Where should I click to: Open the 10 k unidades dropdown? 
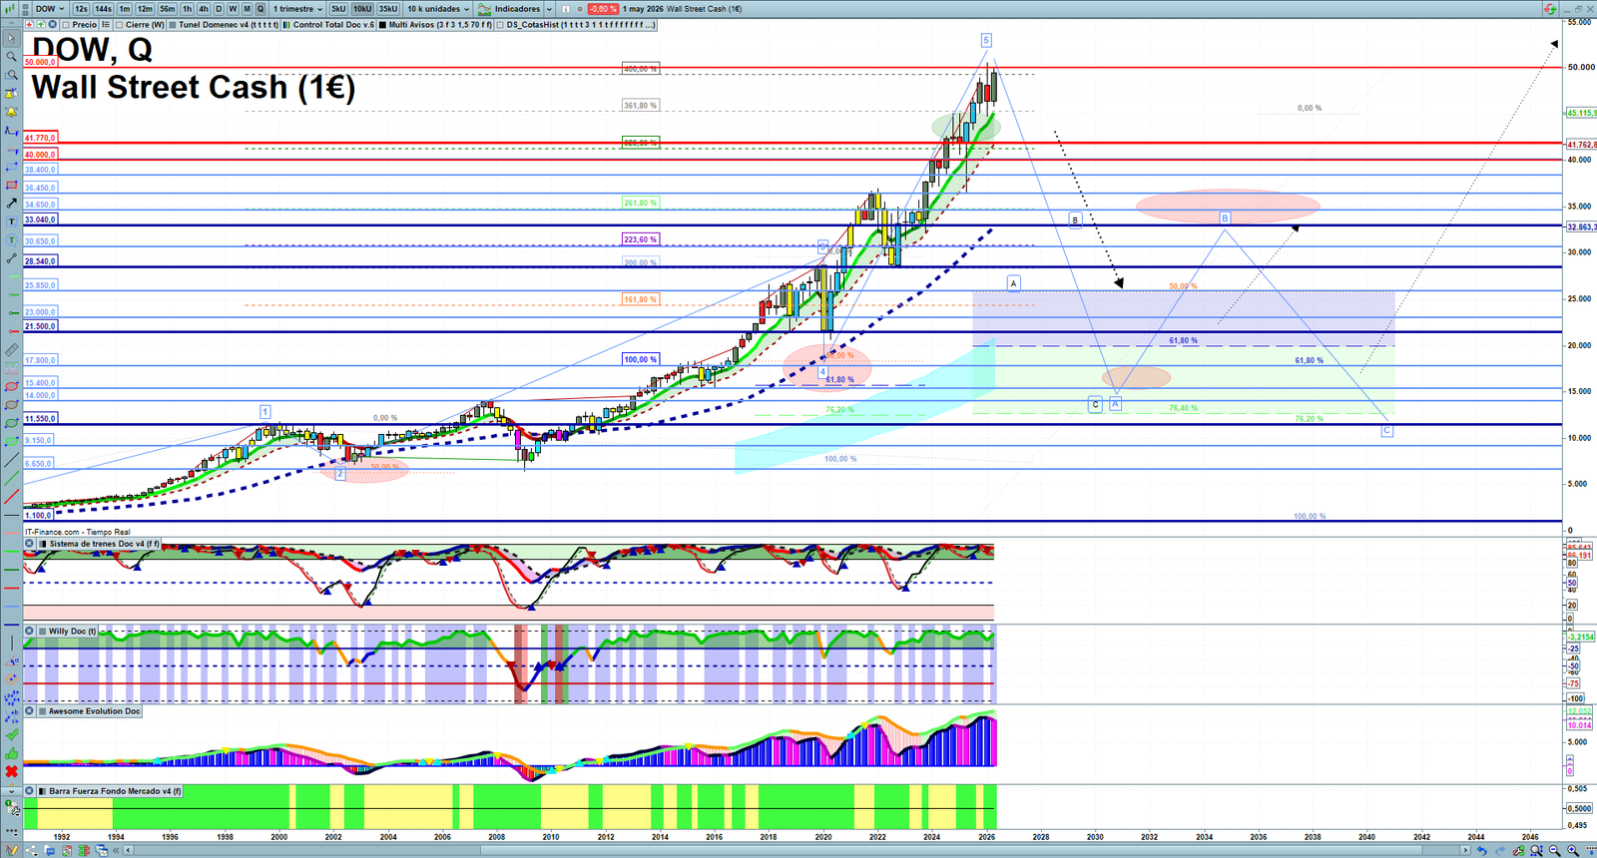[x=437, y=9]
